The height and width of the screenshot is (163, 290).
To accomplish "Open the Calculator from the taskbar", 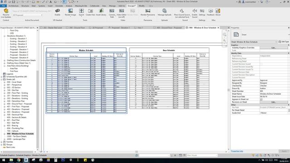I will tap(56, 160).
